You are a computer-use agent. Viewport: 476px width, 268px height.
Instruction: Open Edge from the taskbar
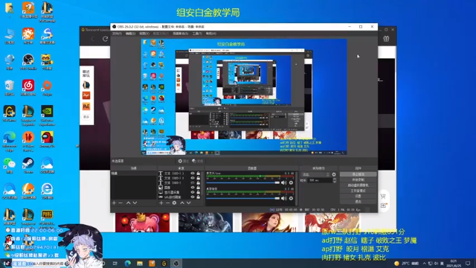[127, 263]
